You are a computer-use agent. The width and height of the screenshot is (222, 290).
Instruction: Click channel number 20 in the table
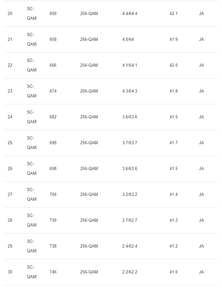[x=10, y=14]
